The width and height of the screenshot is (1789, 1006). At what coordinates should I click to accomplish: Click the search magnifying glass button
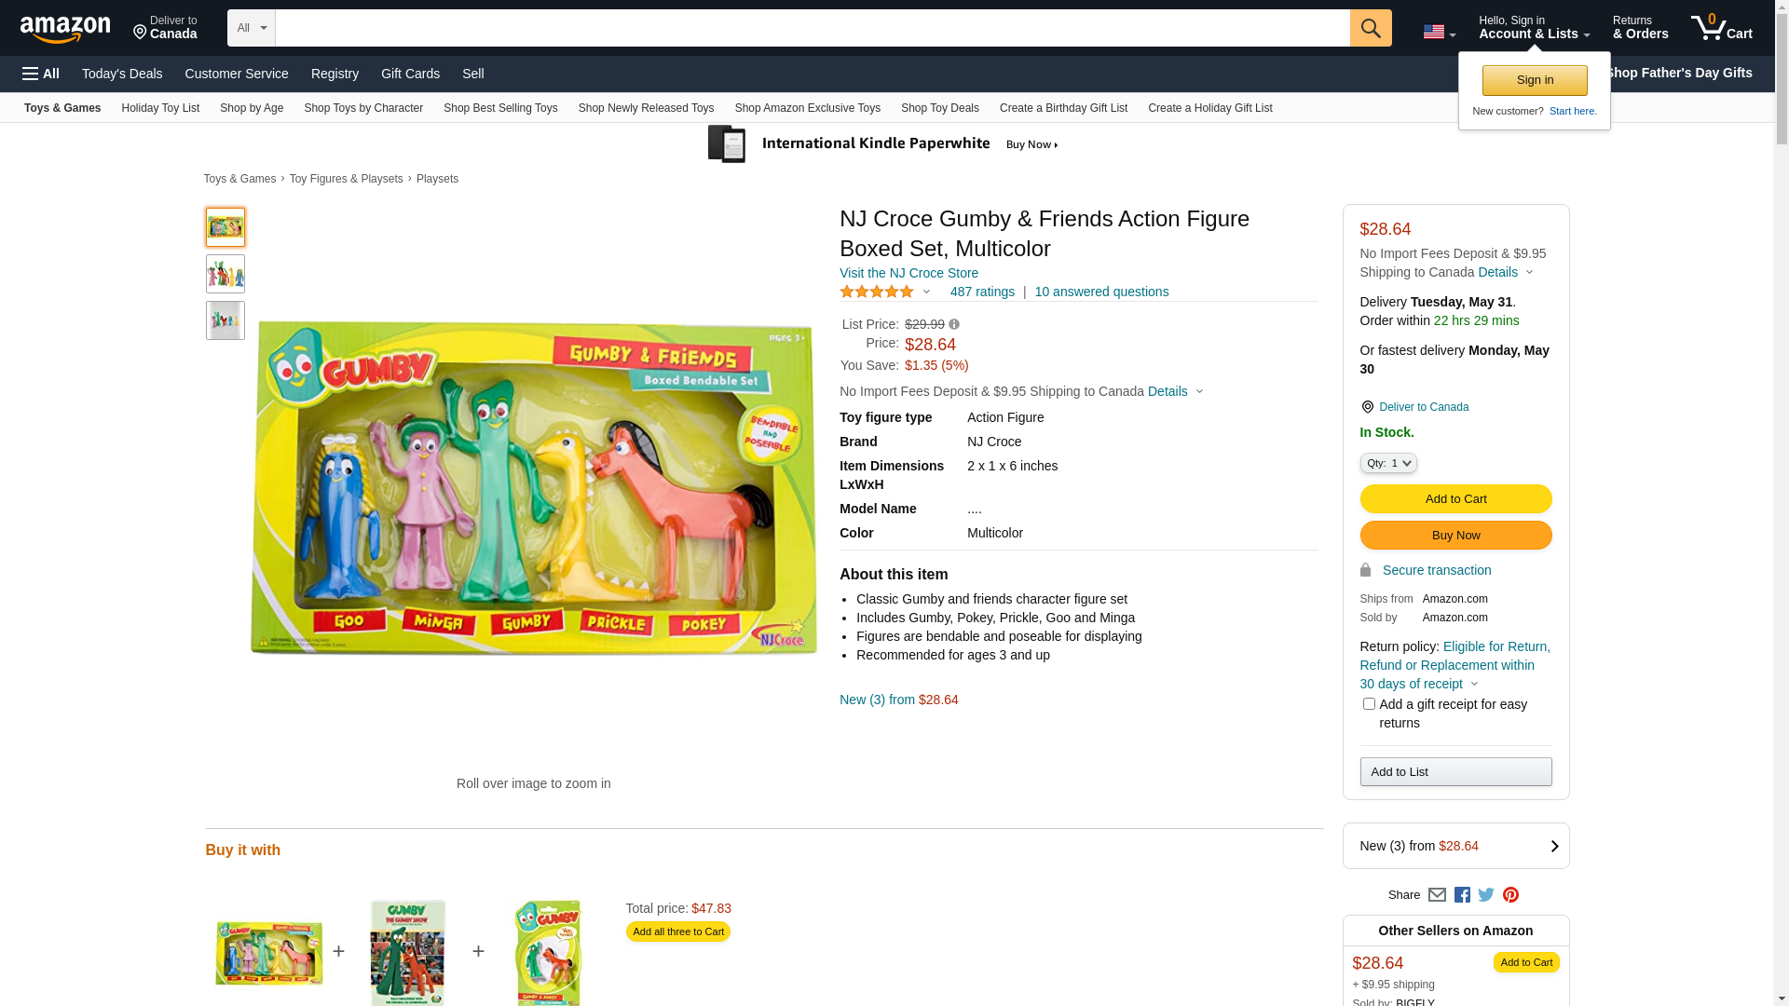pos(1370,28)
